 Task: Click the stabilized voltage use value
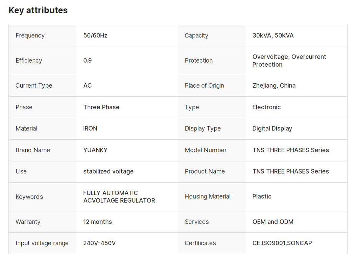(x=109, y=171)
